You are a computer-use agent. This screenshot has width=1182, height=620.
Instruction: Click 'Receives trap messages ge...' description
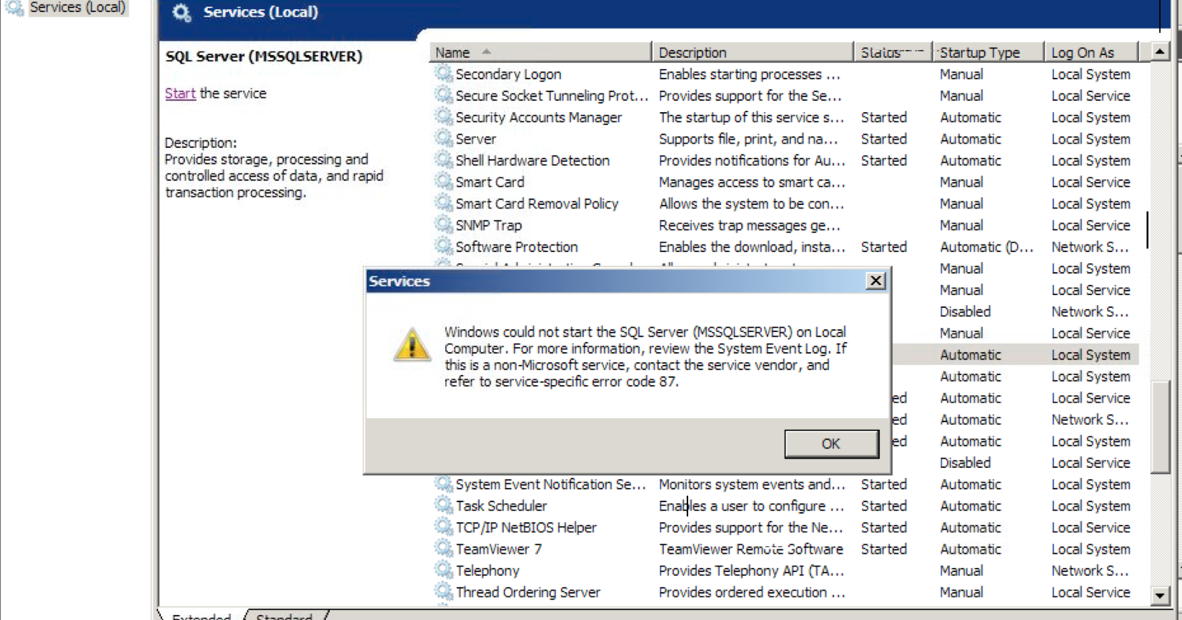pos(750,225)
